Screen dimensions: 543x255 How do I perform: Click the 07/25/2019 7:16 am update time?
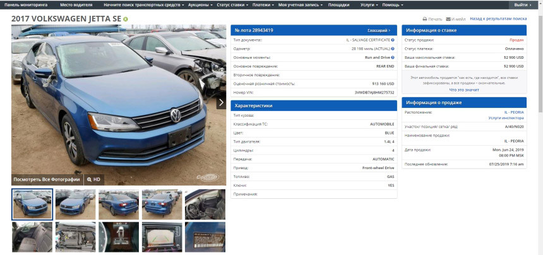506,164
